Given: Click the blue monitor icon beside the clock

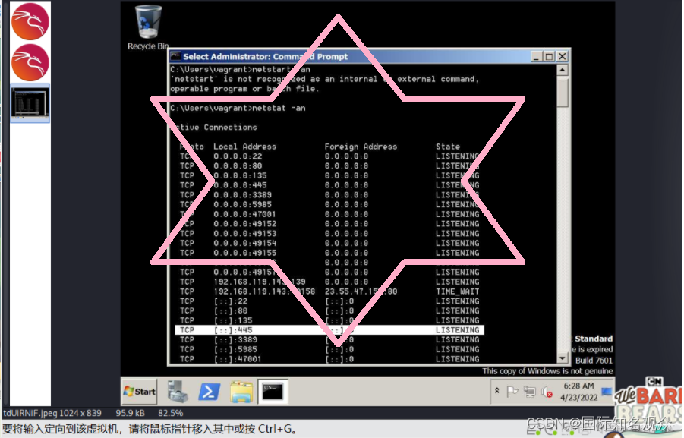Looking at the screenshot, I should [607, 392].
